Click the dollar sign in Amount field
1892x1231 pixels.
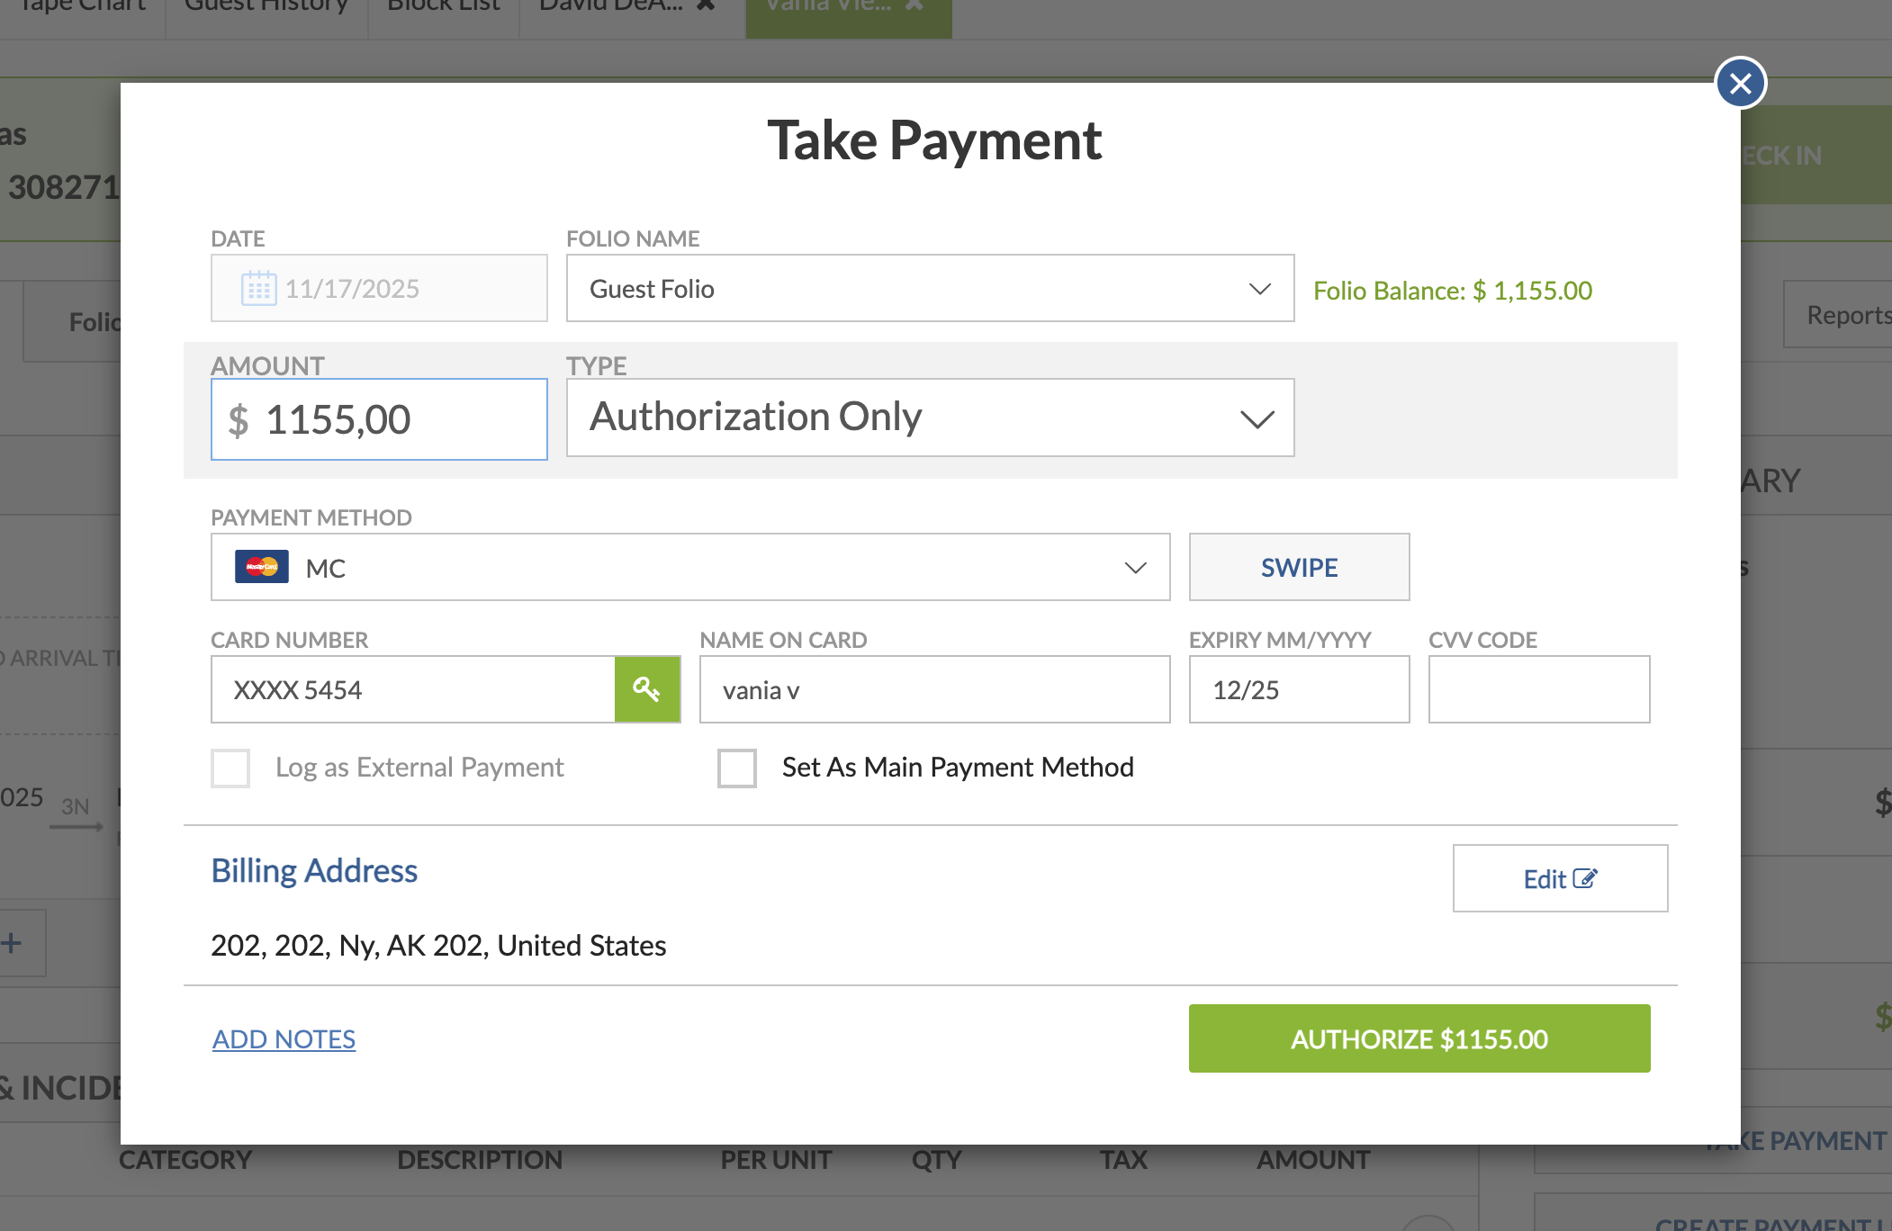coord(238,420)
